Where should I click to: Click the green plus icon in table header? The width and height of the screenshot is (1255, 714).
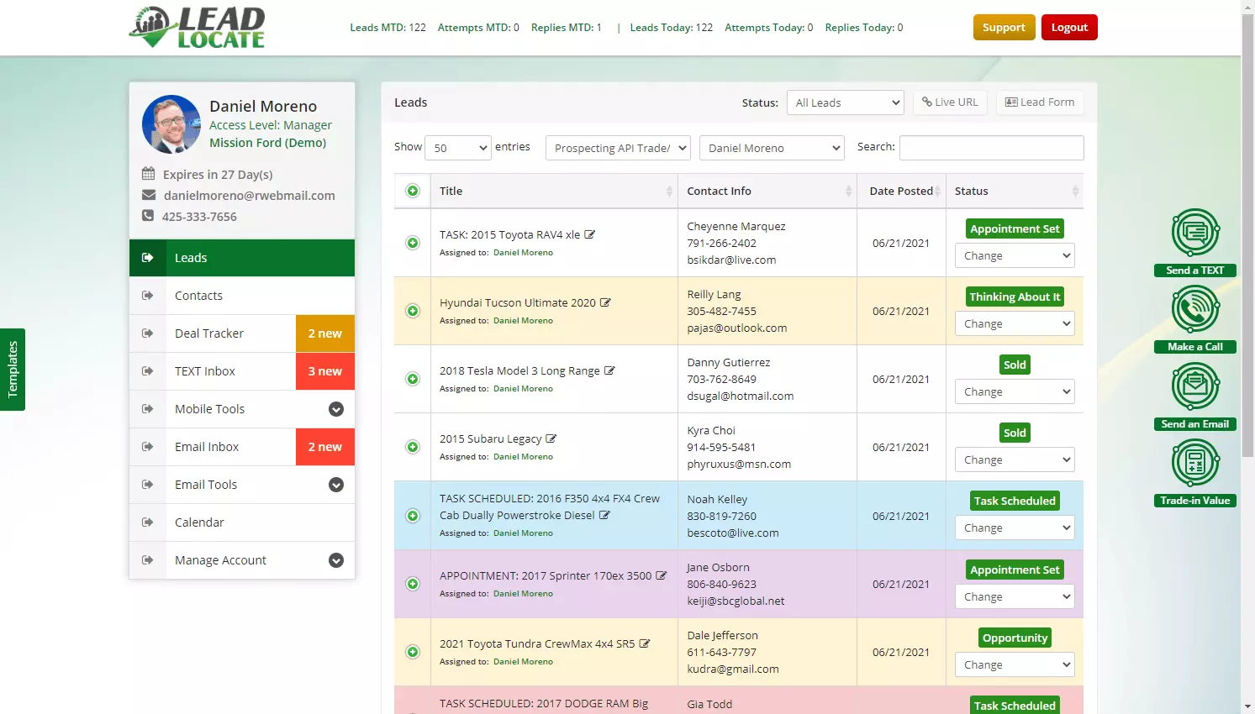click(x=413, y=191)
